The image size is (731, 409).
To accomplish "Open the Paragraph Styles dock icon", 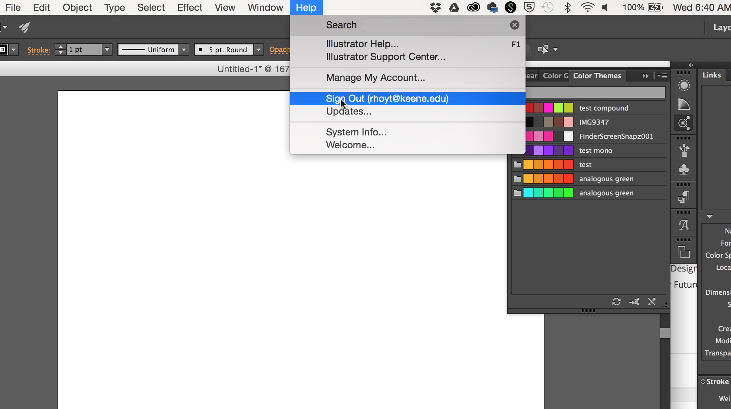I will coord(684,197).
